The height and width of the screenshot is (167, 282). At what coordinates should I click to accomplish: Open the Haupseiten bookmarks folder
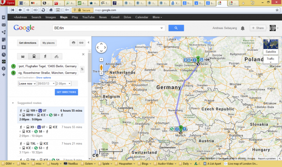125,163
